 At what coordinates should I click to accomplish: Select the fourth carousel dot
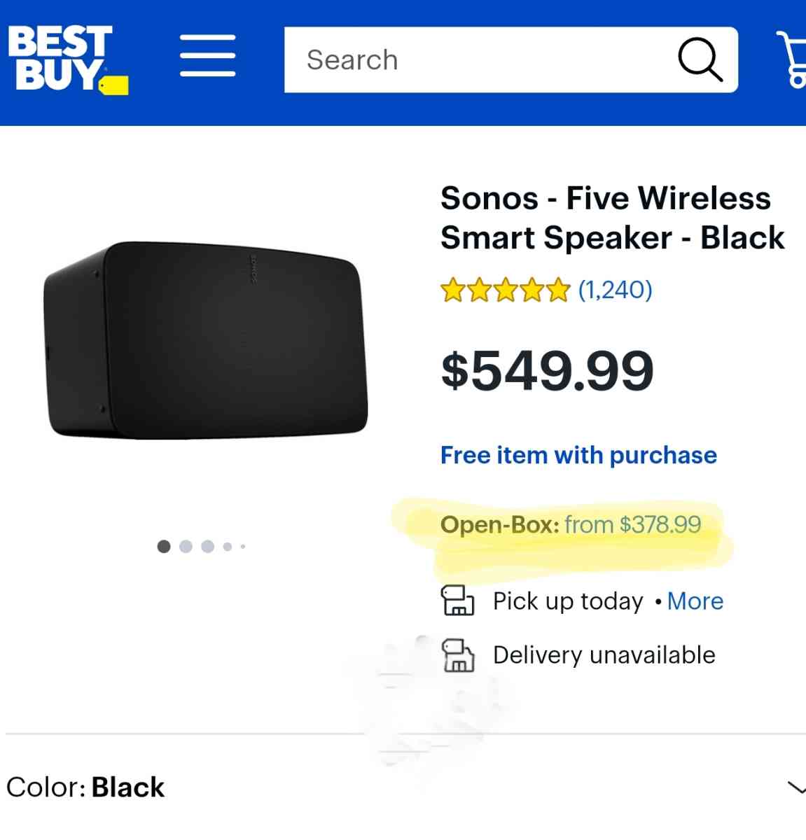pyautogui.click(x=227, y=546)
